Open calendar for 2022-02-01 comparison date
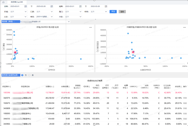188x126 pixels. point(80,6)
